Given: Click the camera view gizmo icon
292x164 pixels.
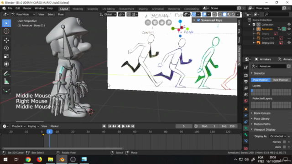Looking at the screenshot, I should point(155,22).
